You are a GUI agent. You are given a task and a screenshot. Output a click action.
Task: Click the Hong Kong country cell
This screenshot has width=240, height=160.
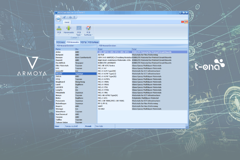pos(86,82)
